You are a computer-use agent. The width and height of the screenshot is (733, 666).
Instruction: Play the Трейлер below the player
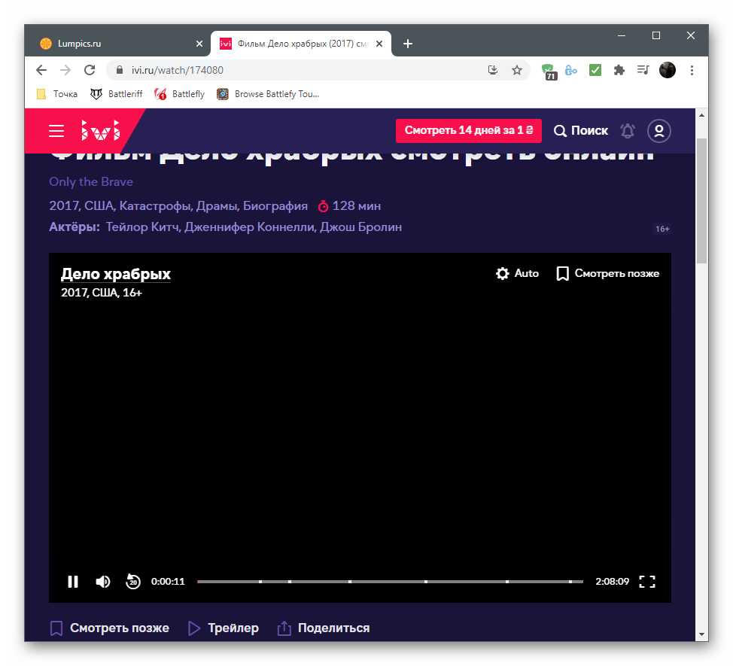224,628
